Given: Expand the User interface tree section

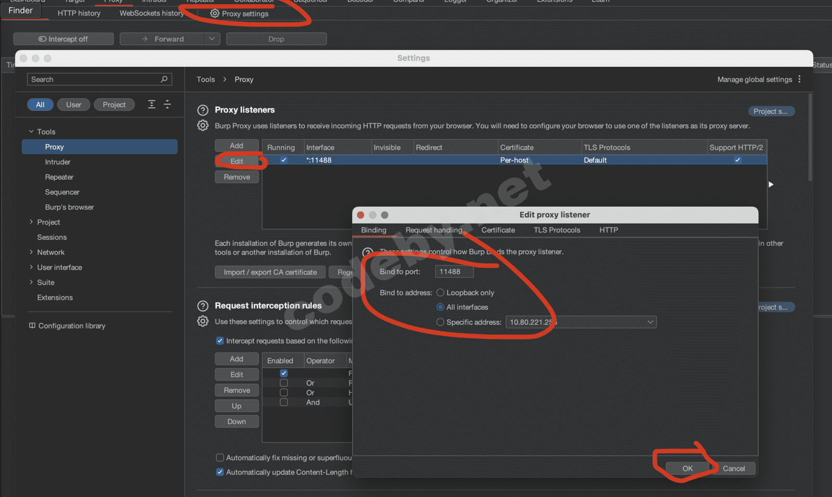Looking at the screenshot, I should (31, 267).
